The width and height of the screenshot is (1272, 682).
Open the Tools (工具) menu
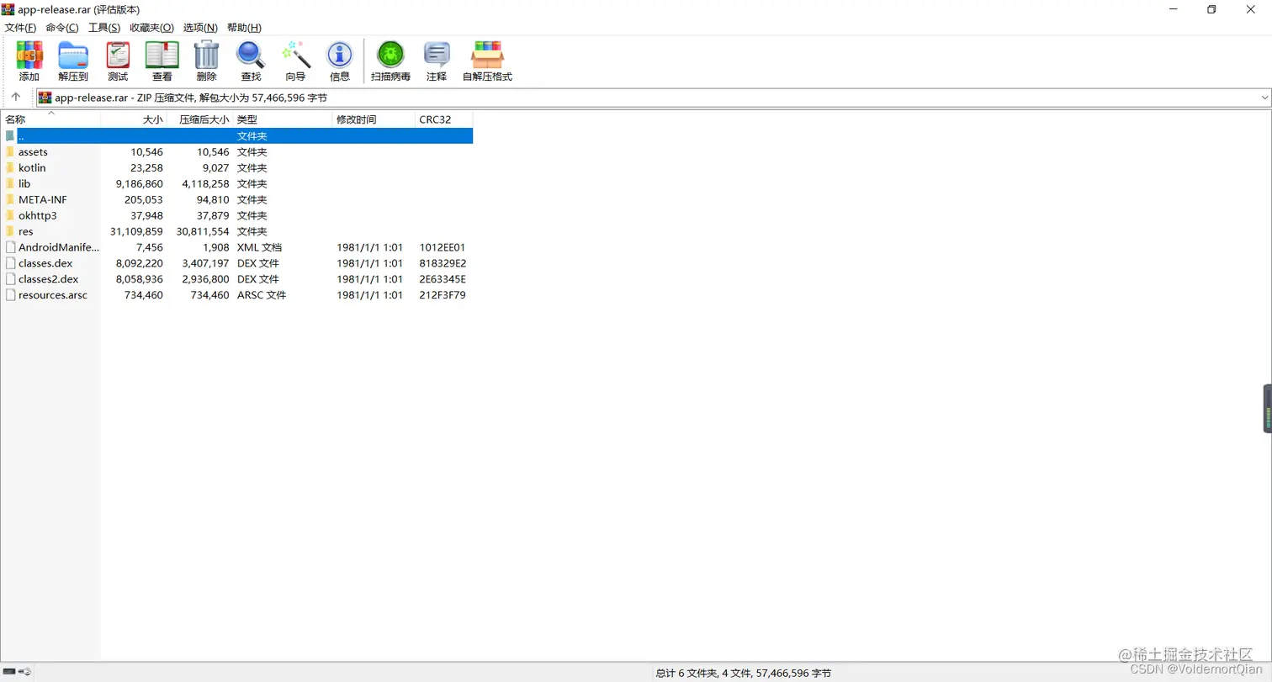coord(104,28)
